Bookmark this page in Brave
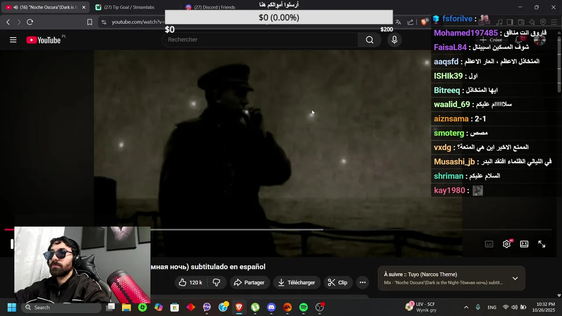 90,22
